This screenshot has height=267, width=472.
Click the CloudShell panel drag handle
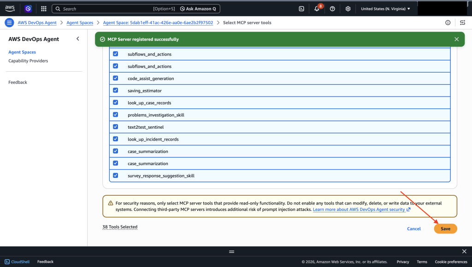231,251
